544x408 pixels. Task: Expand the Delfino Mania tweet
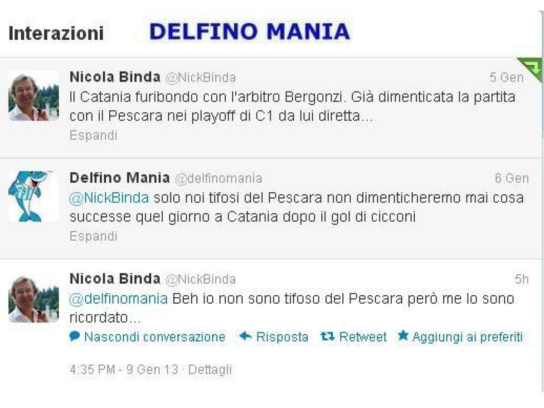93,236
